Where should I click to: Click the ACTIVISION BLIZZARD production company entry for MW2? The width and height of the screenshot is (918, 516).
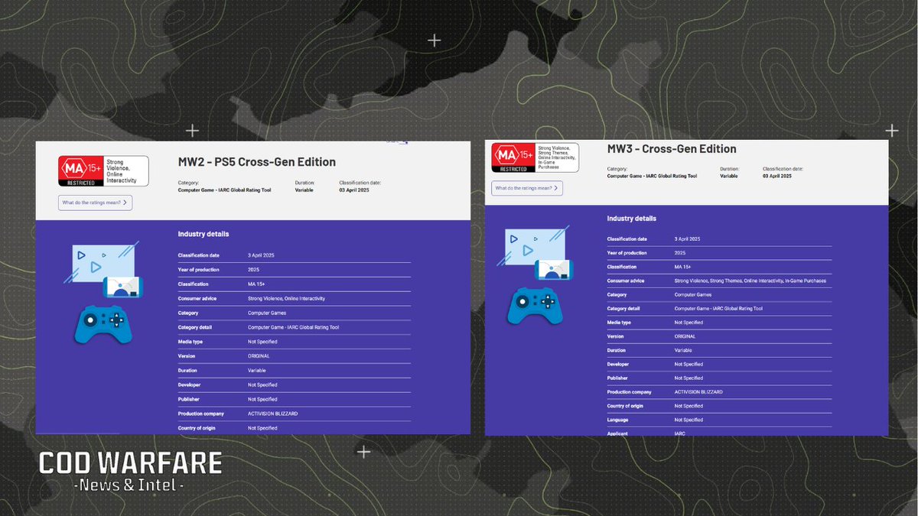pos(272,413)
